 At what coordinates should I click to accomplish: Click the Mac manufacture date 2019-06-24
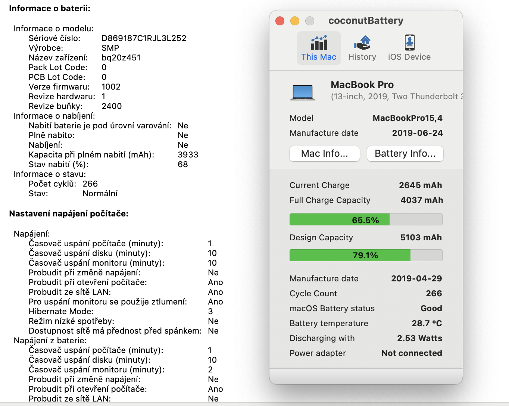click(x=417, y=133)
